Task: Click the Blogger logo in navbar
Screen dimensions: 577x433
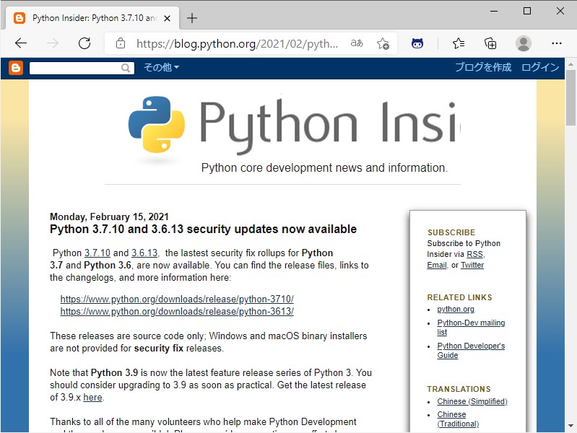Action: pyautogui.click(x=15, y=68)
